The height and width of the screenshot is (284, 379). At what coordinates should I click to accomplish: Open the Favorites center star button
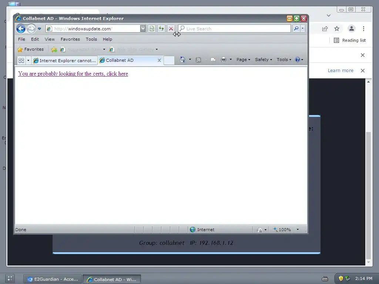pyautogui.click(x=30, y=49)
